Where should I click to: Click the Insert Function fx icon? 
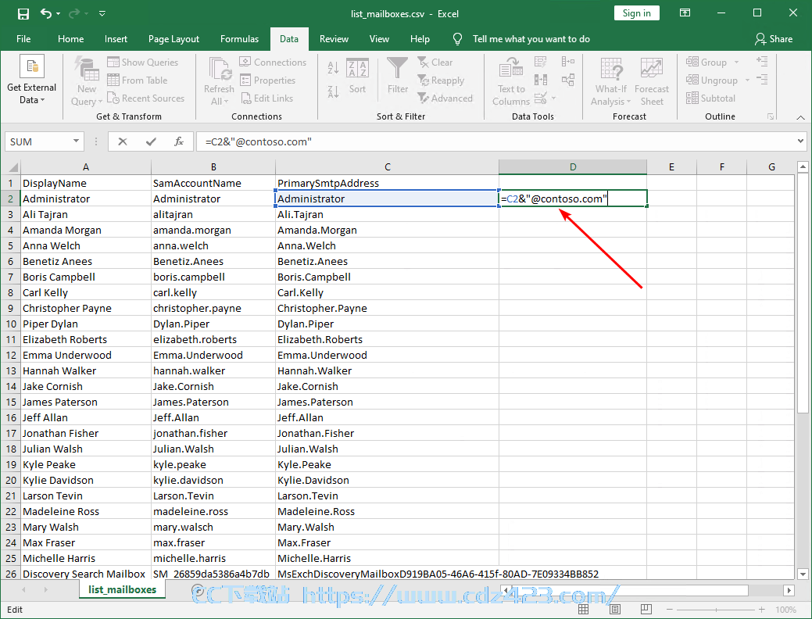point(179,141)
